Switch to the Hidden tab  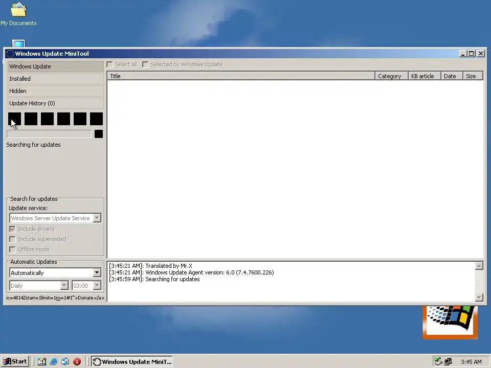(x=55, y=91)
